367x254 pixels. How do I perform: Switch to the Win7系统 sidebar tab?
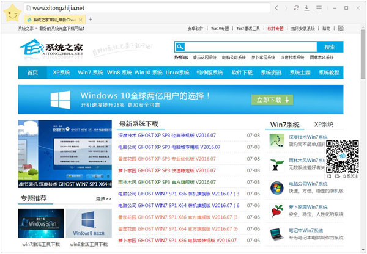pos(285,125)
